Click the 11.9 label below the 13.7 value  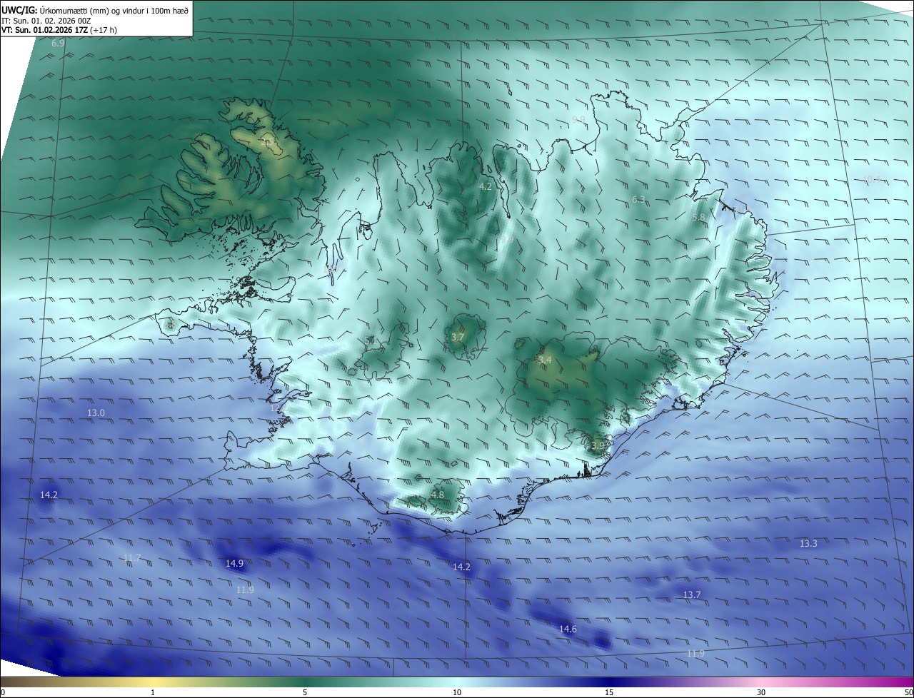(695, 653)
